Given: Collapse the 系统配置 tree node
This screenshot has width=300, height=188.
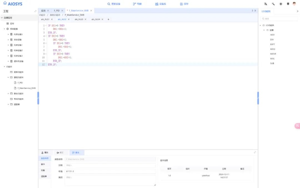Looking at the screenshot, I should pyautogui.click(x=4, y=29).
